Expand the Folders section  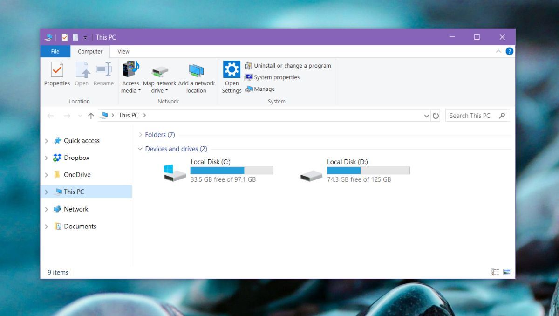point(141,134)
